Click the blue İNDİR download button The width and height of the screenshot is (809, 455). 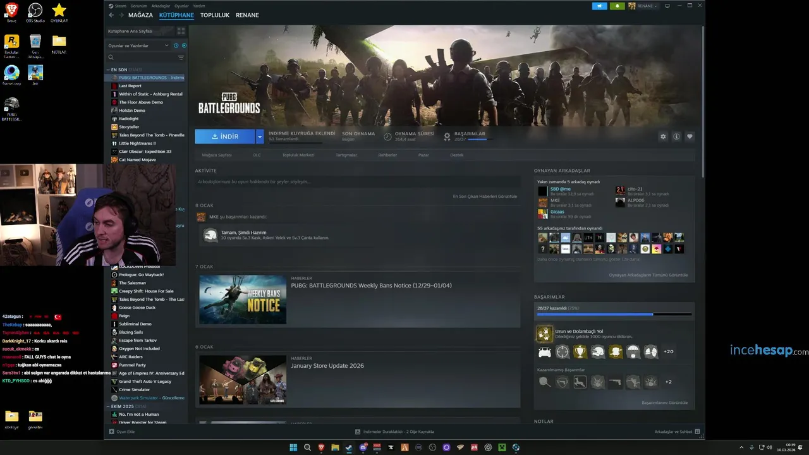tap(225, 136)
